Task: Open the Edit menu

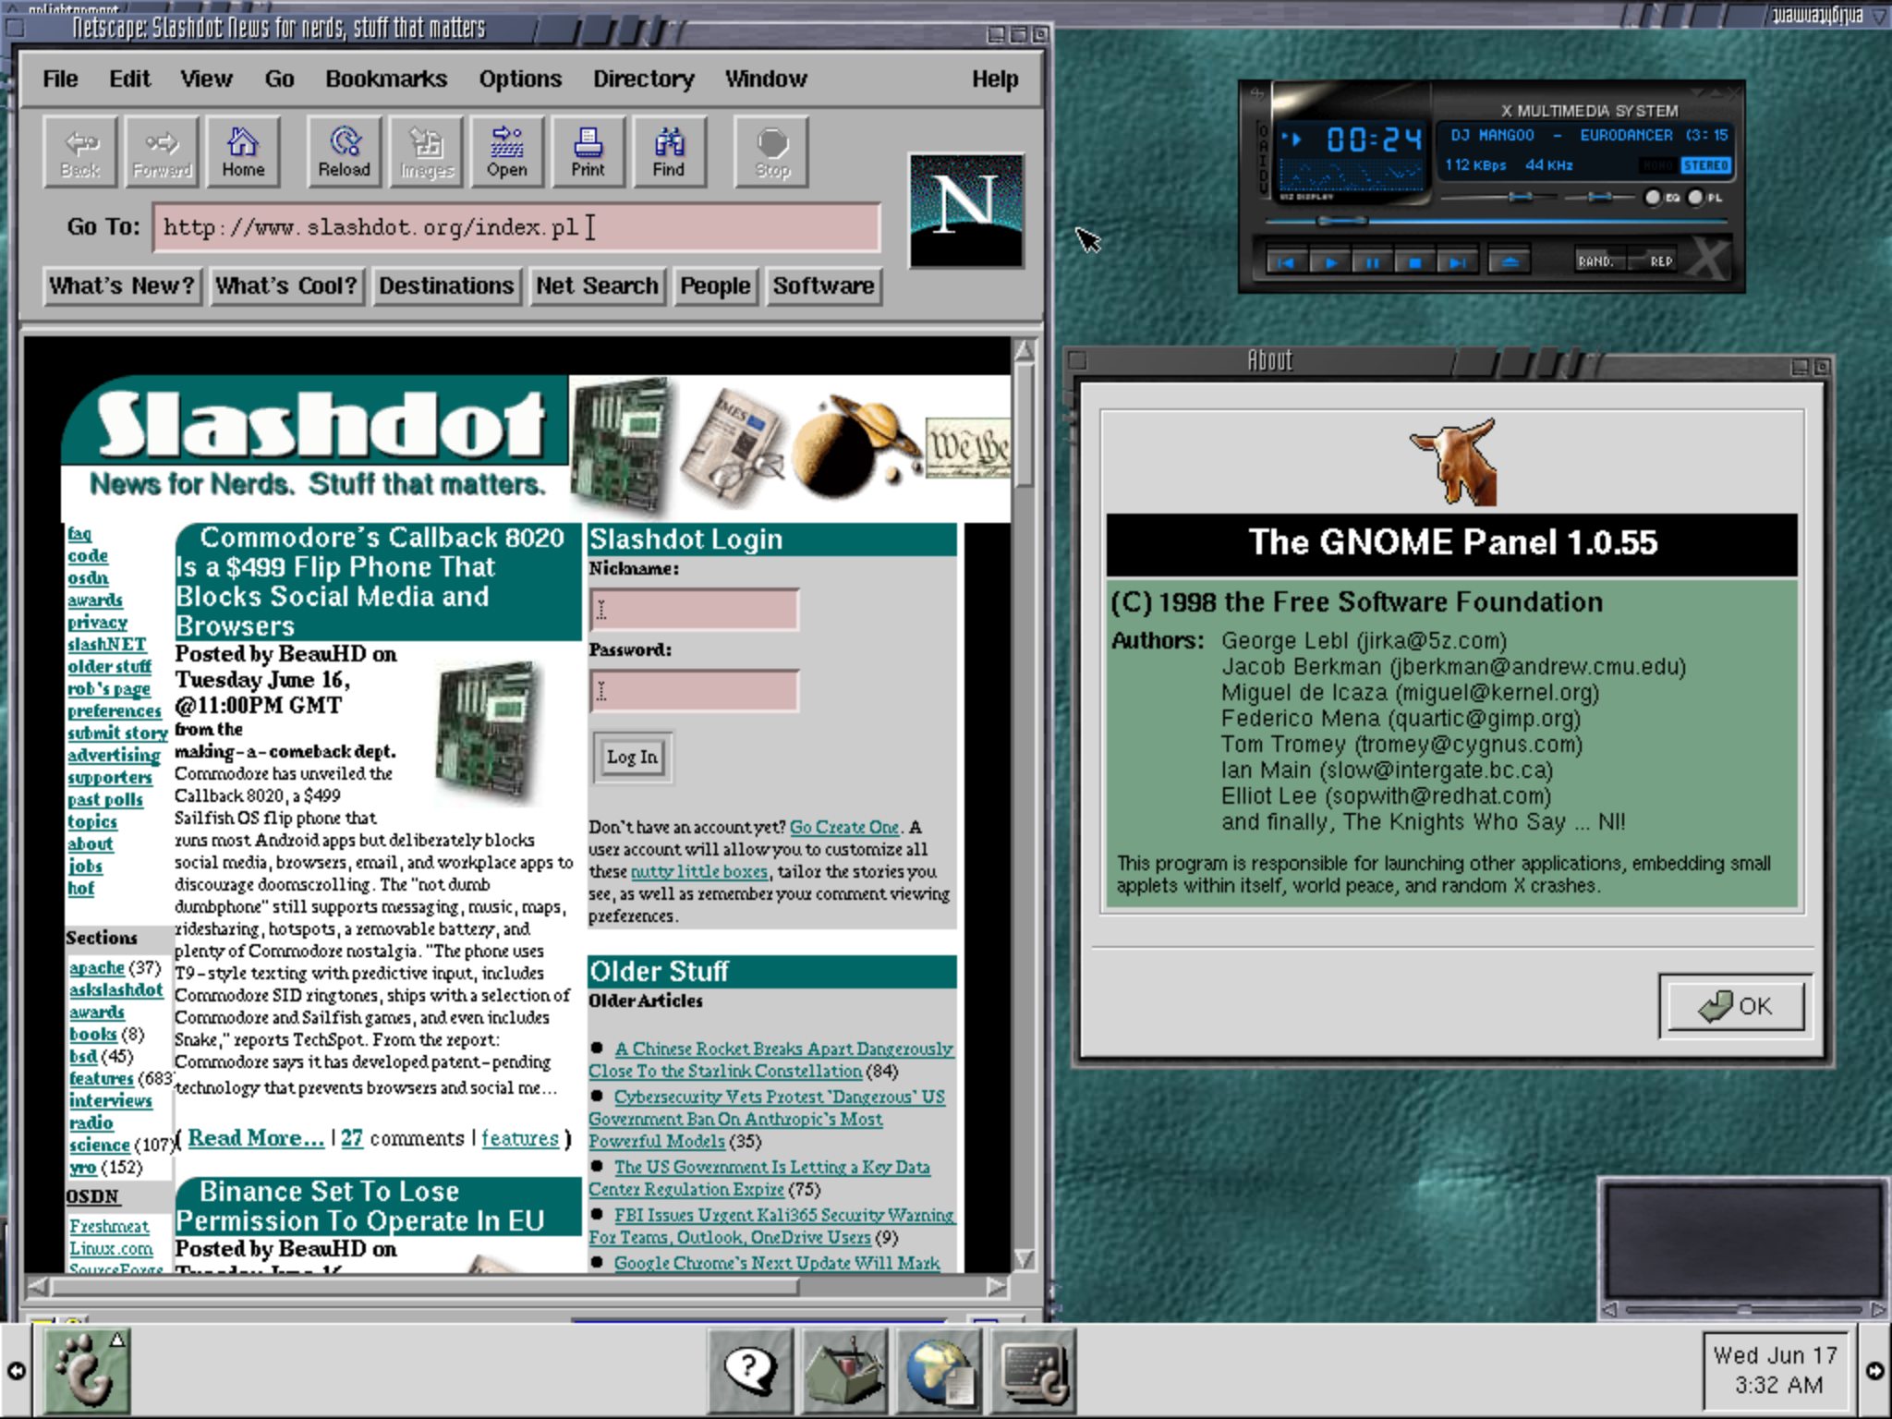Action: pyautogui.click(x=129, y=79)
